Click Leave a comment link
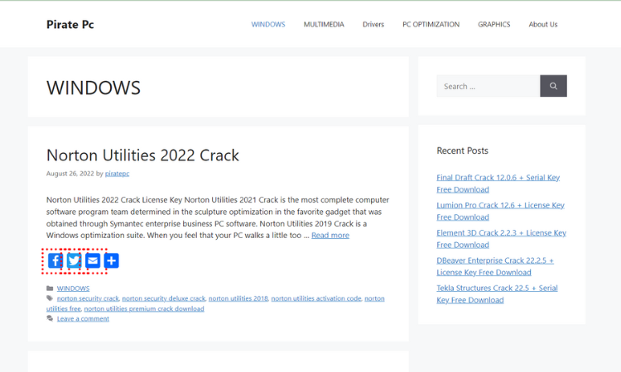Image resolution: width=621 pixels, height=372 pixels. click(83, 318)
